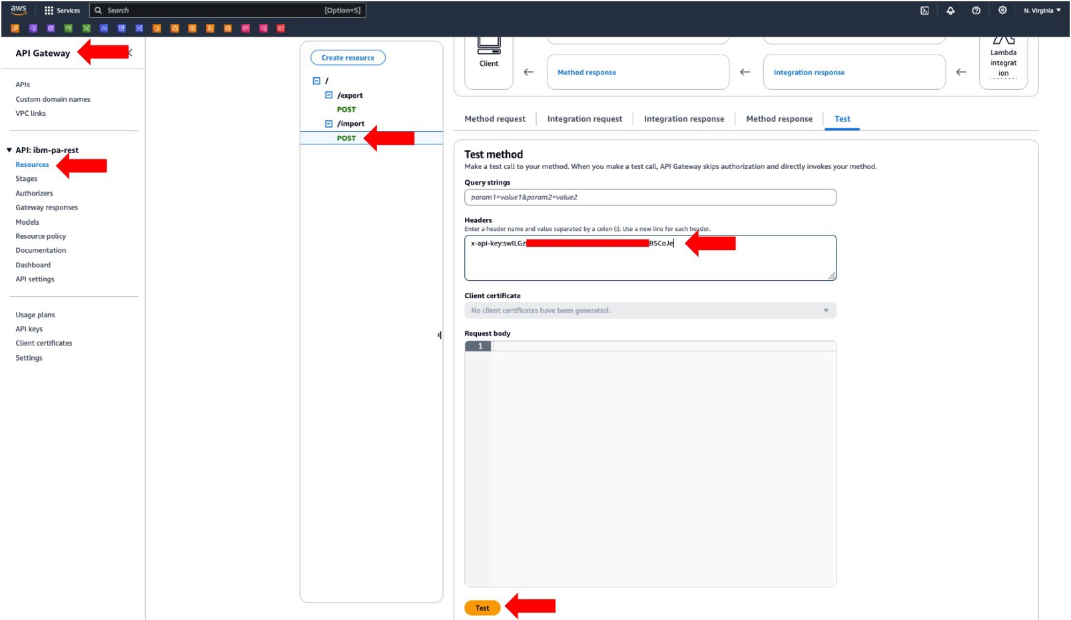
Task: Focus the Query strings input
Action: [x=650, y=198]
